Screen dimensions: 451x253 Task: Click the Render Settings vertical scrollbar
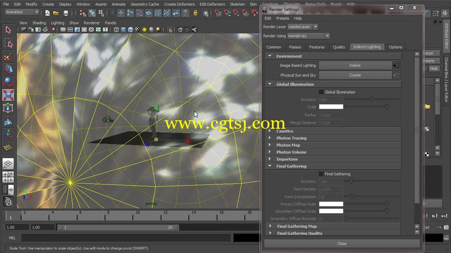[x=417, y=129]
